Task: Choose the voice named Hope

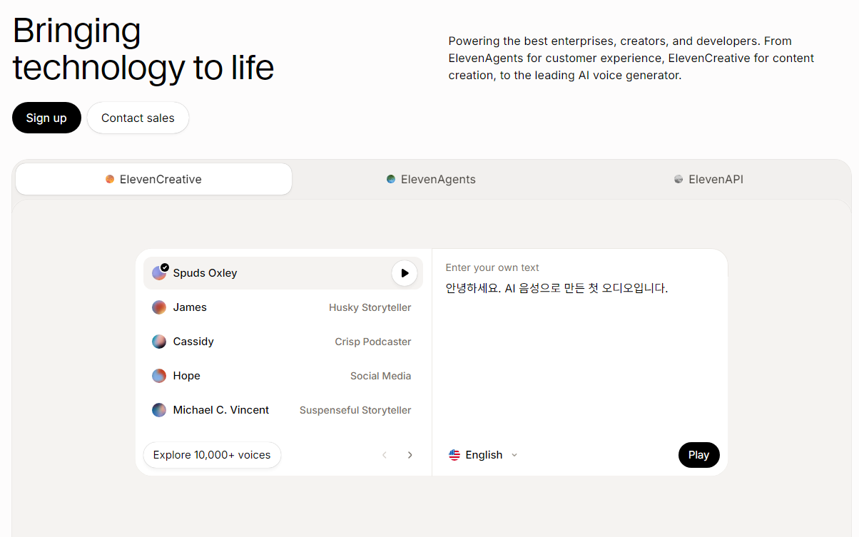Action: pyautogui.click(x=187, y=376)
